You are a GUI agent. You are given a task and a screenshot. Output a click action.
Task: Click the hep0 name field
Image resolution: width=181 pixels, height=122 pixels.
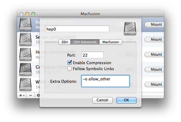[77, 29]
